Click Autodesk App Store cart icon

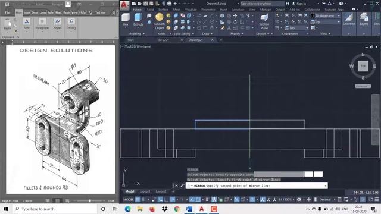click(323, 4)
